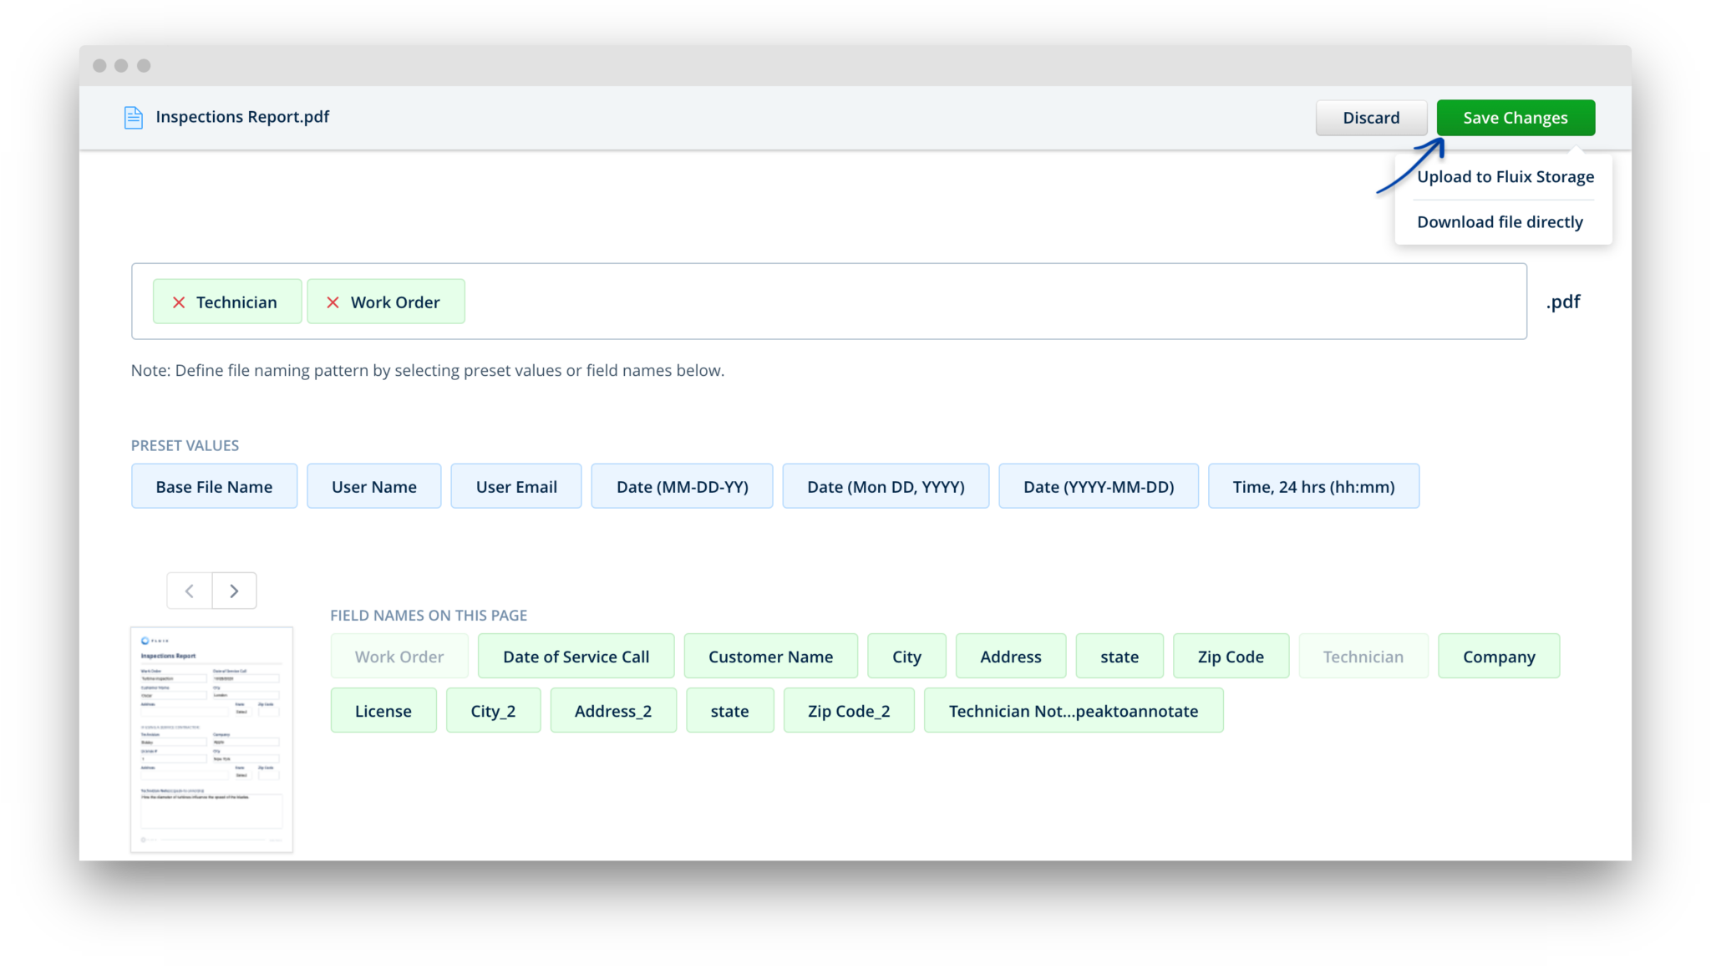The height and width of the screenshot is (974, 1711).
Task: Select the Customer Name field chip
Action: (x=770, y=656)
